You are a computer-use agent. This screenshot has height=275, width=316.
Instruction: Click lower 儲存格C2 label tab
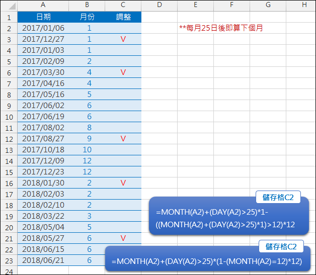pos(281,246)
